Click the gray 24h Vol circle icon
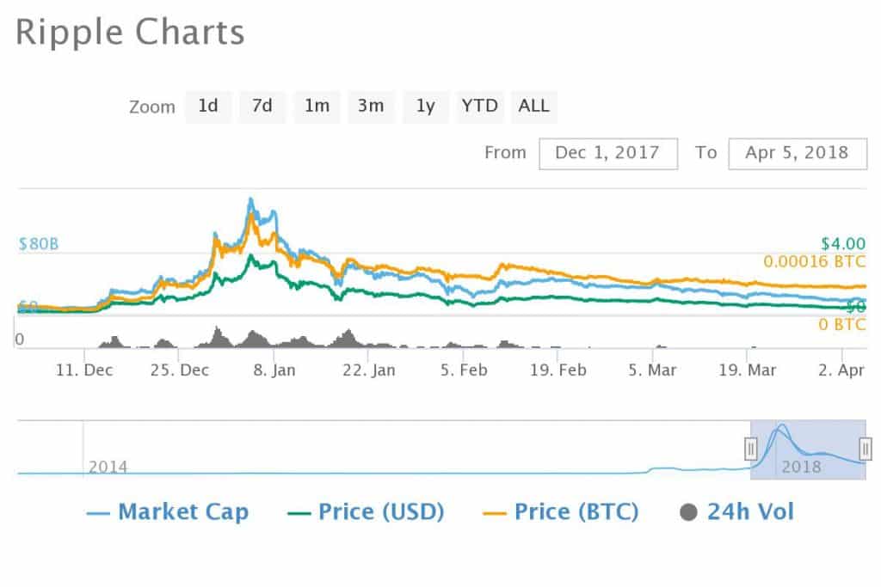 [x=688, y=513]
